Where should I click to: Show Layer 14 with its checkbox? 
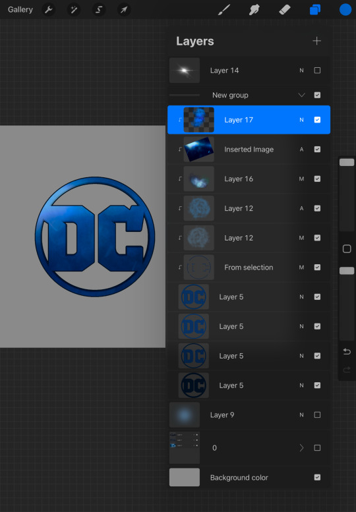317,71
